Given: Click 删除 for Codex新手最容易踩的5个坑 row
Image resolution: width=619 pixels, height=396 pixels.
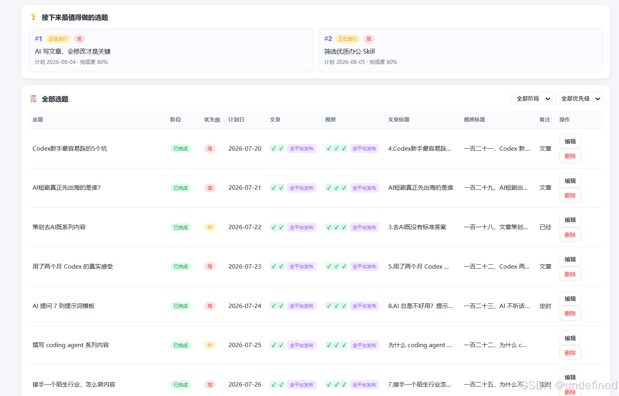Looking at the screenshot, I should click(x=570, y=156).
